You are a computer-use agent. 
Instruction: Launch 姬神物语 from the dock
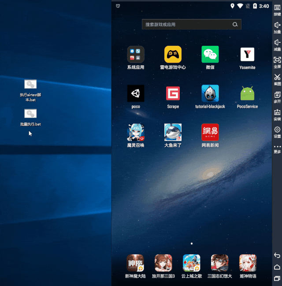(x=248, y=263)
